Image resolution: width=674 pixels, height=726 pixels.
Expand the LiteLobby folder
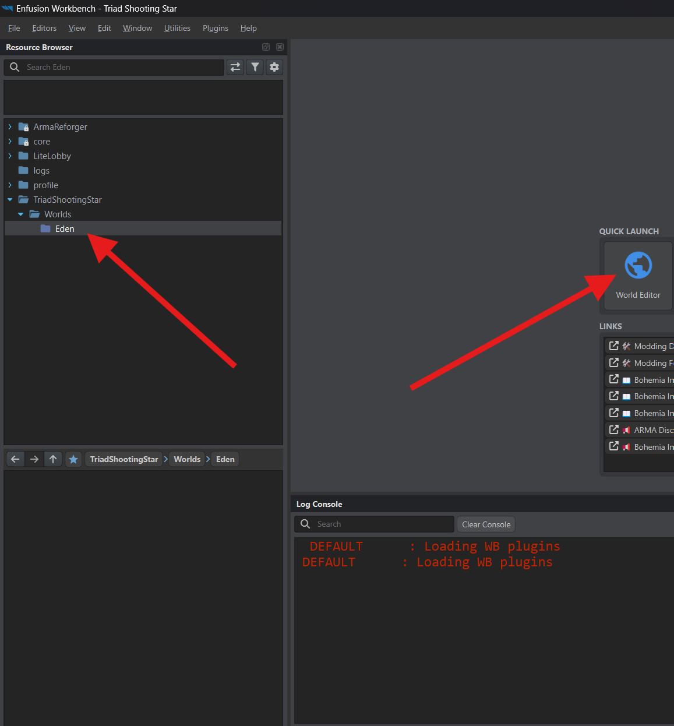coord(10,156)
